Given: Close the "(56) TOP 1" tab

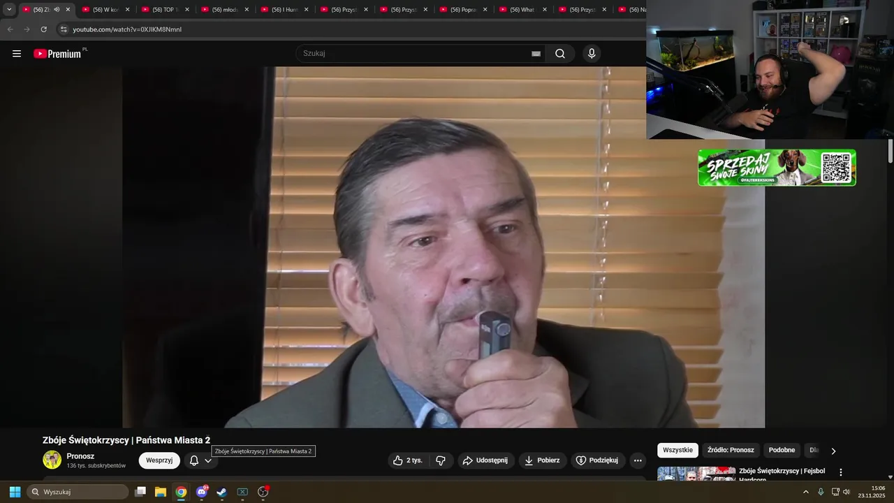Looking at the screenshot, I should pos(186,10).
